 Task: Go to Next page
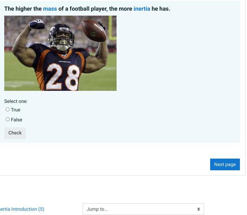click(225, 164)
